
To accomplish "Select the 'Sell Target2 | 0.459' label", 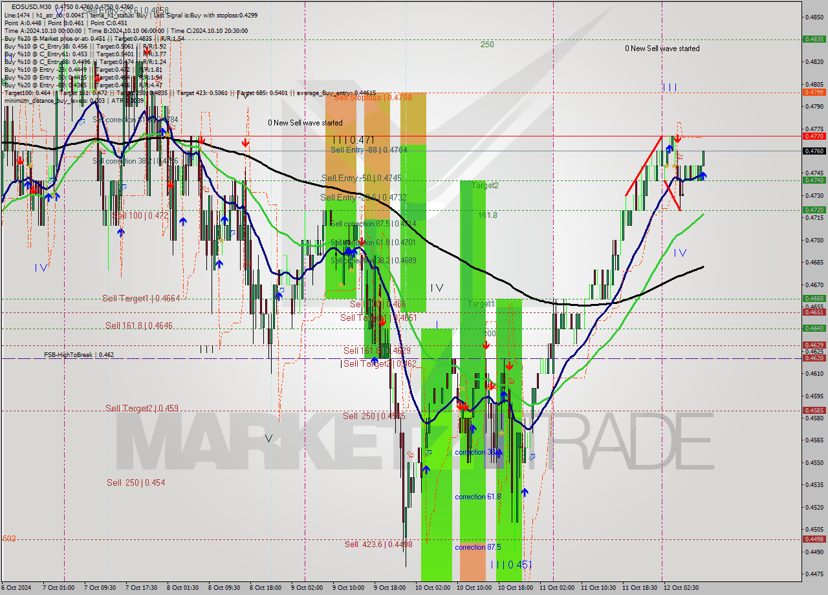I will [x=142, y=408].
